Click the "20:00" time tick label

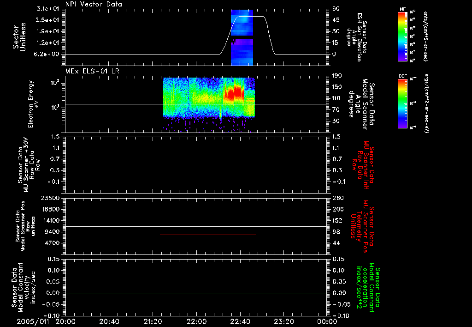(65, 322)
